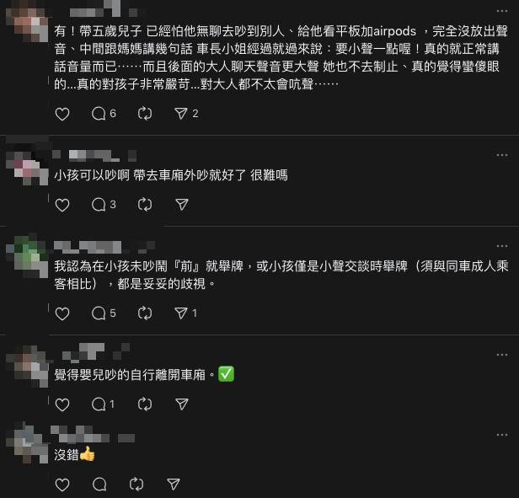Open the 3 replies under 帶去車廂外吵 comment

104,205
